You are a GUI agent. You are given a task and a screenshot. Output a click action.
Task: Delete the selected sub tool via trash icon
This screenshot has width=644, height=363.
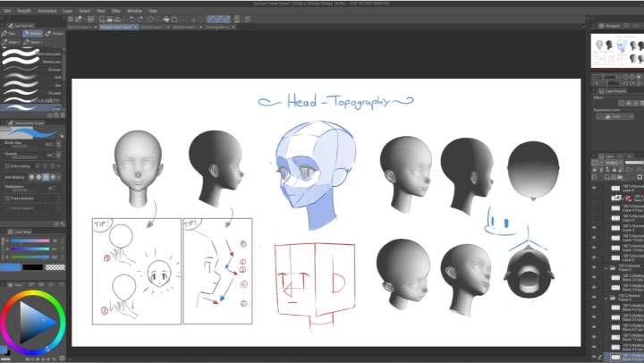coord(63,115)
